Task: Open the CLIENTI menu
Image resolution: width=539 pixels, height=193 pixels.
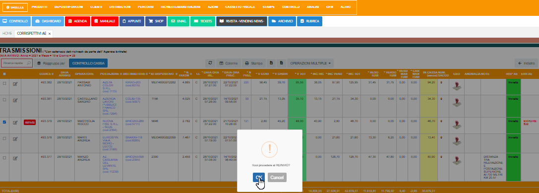Action: 96,7
